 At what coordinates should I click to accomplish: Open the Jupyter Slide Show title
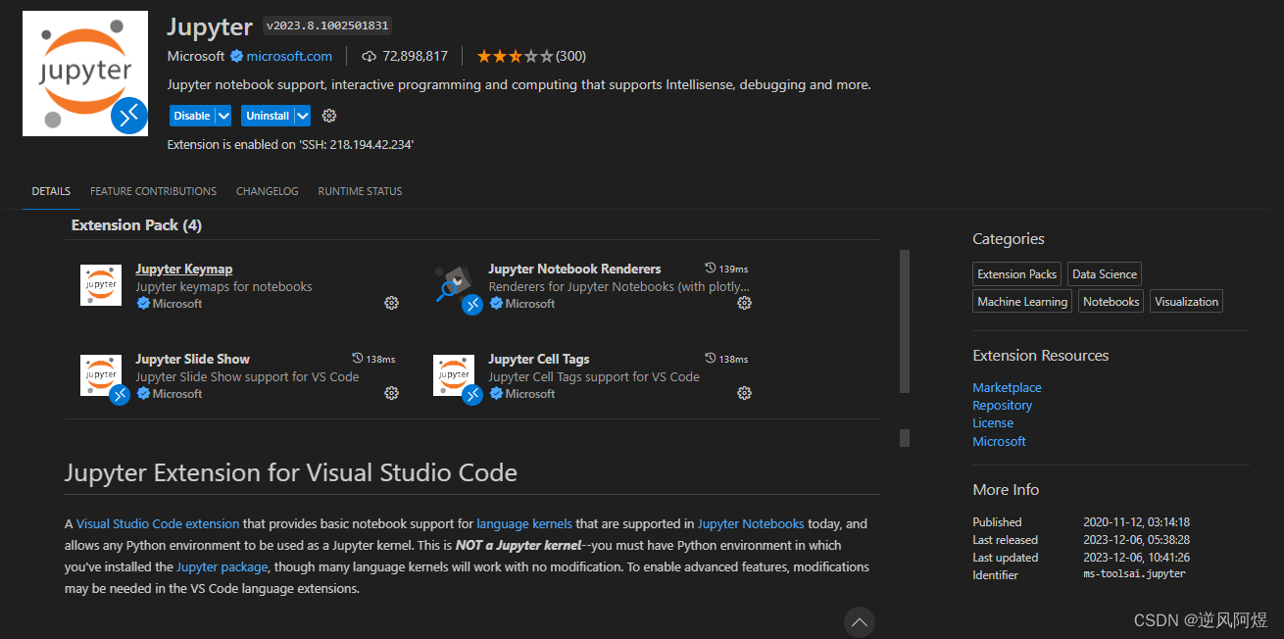click(x=192, y=359)
